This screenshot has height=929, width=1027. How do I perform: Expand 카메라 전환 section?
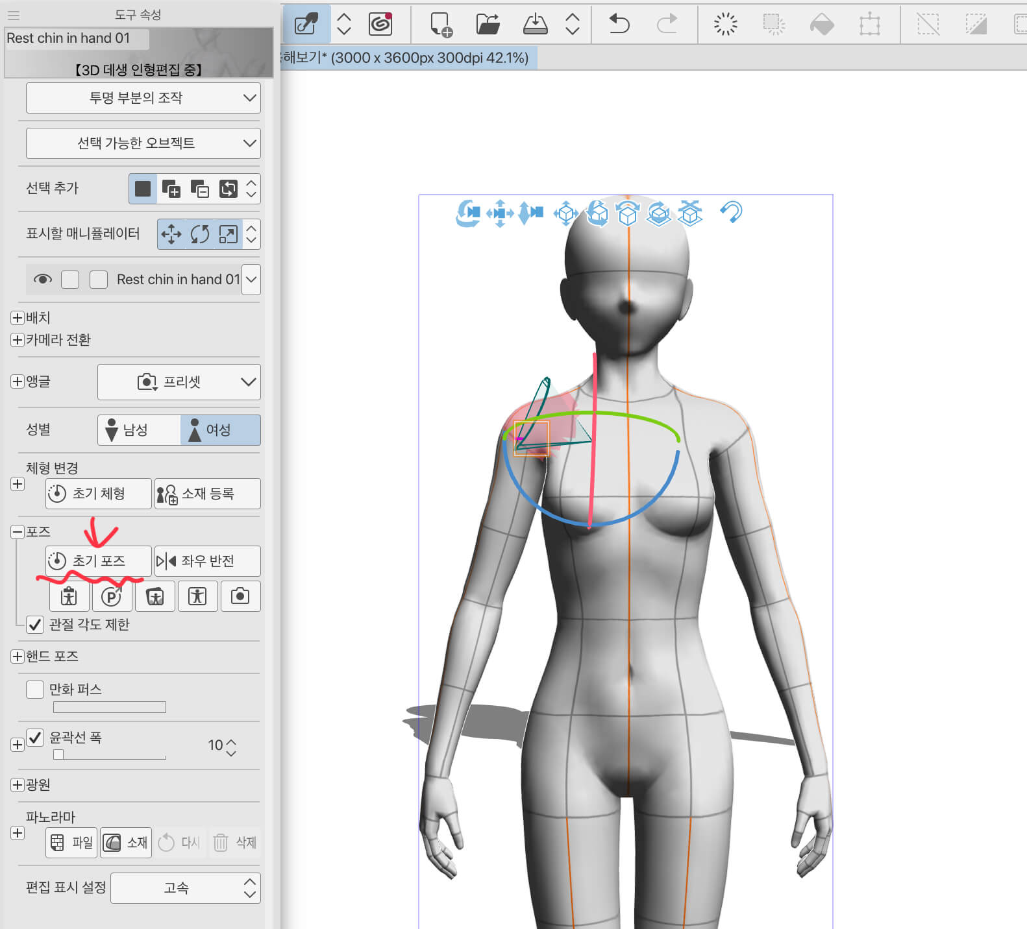pyautogui.click(x=18, y=340)
